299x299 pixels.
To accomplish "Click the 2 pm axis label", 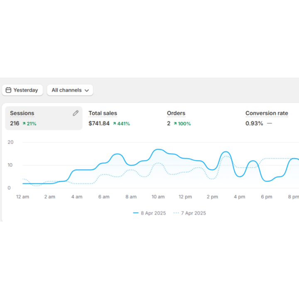I will (213, 197).
